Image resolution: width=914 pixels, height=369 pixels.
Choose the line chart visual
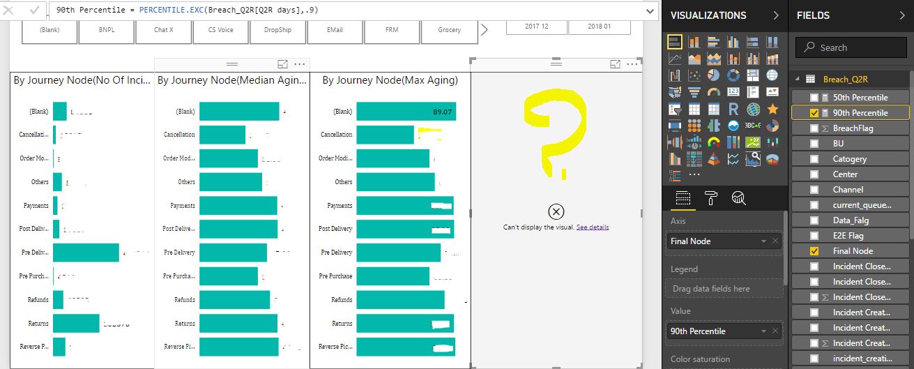coord(675,59)
